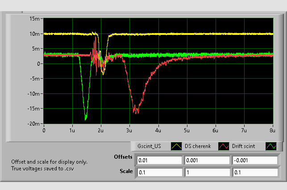Click the 8u end label on X axis
Screen dimensions: 287x190
tap(272, 130)
